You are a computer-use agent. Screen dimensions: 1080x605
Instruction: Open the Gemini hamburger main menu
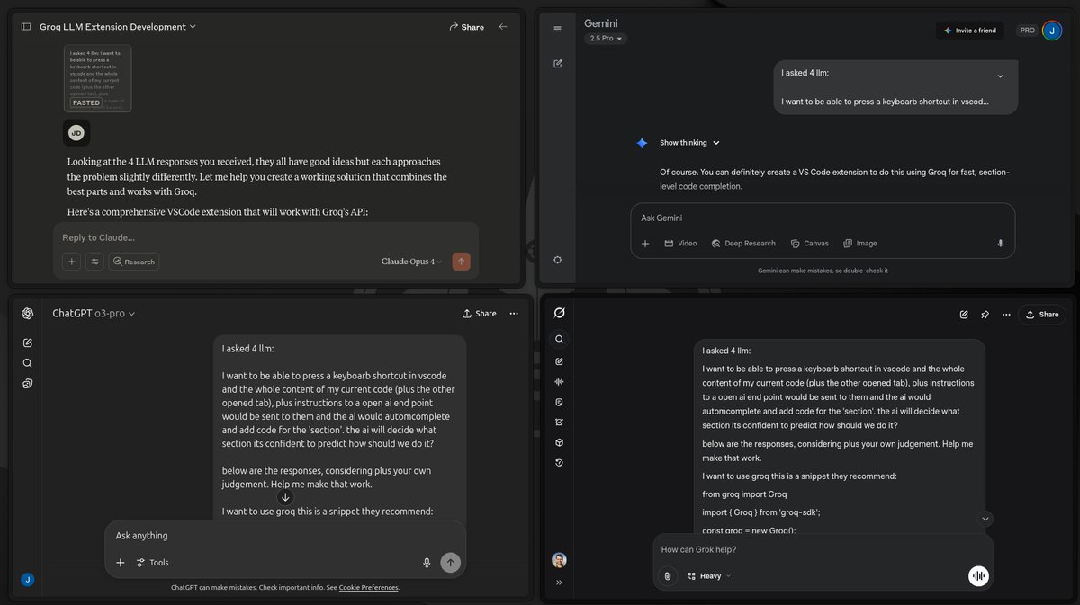(x=557, y=29)
